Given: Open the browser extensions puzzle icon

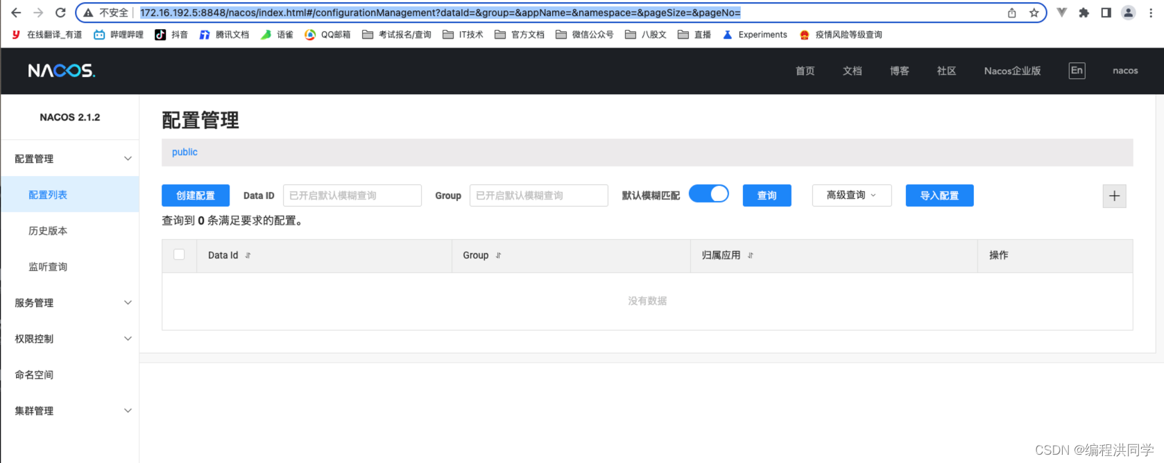Looking at the screenshot, I should click(1084, 12).
